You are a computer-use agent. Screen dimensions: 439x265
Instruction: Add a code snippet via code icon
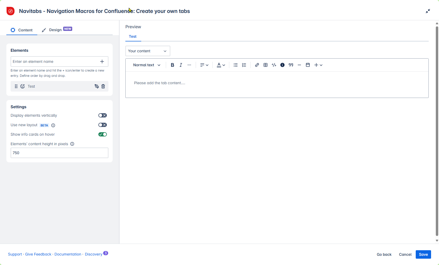(x=274, y=65)
